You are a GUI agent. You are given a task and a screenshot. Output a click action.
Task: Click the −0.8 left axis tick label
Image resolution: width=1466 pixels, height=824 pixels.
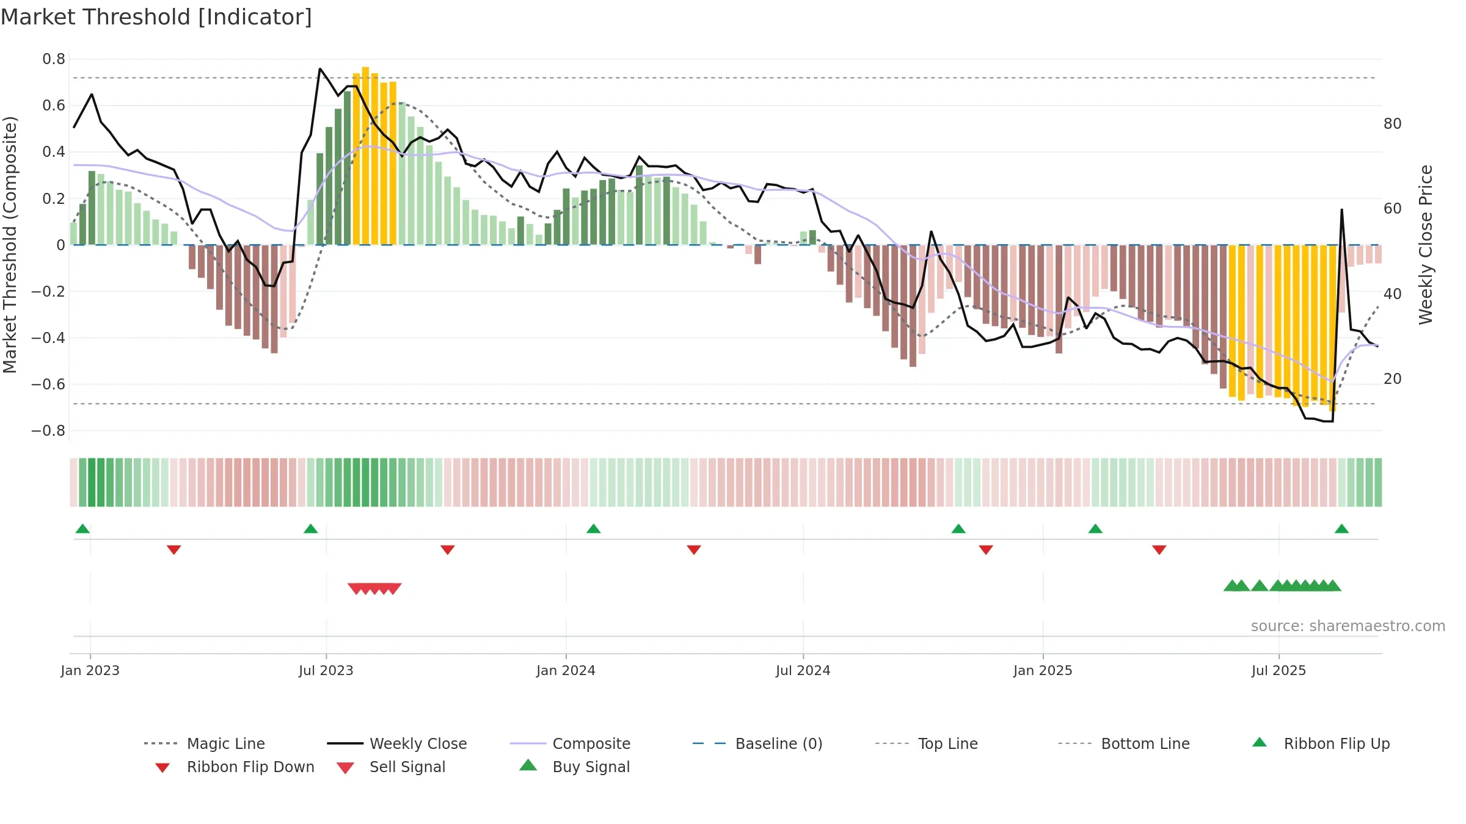click(x=48, y=430)
